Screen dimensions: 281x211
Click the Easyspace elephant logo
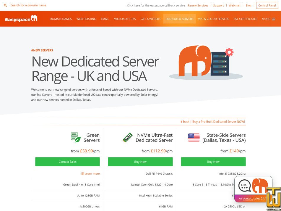point(21,19)
